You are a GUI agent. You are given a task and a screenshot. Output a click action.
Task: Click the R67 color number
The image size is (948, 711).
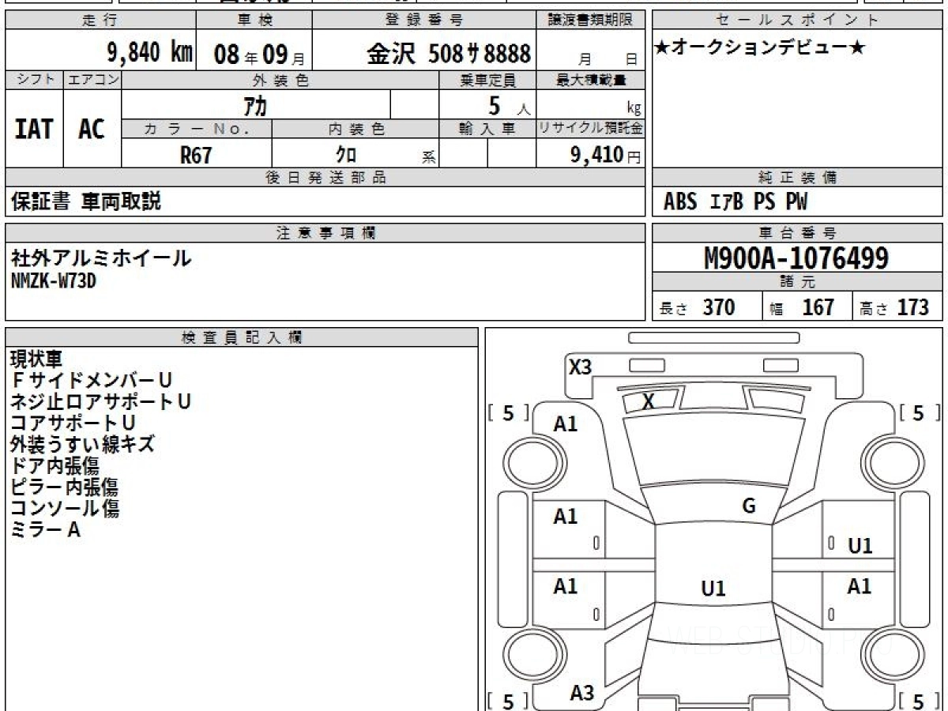point(196,156)
